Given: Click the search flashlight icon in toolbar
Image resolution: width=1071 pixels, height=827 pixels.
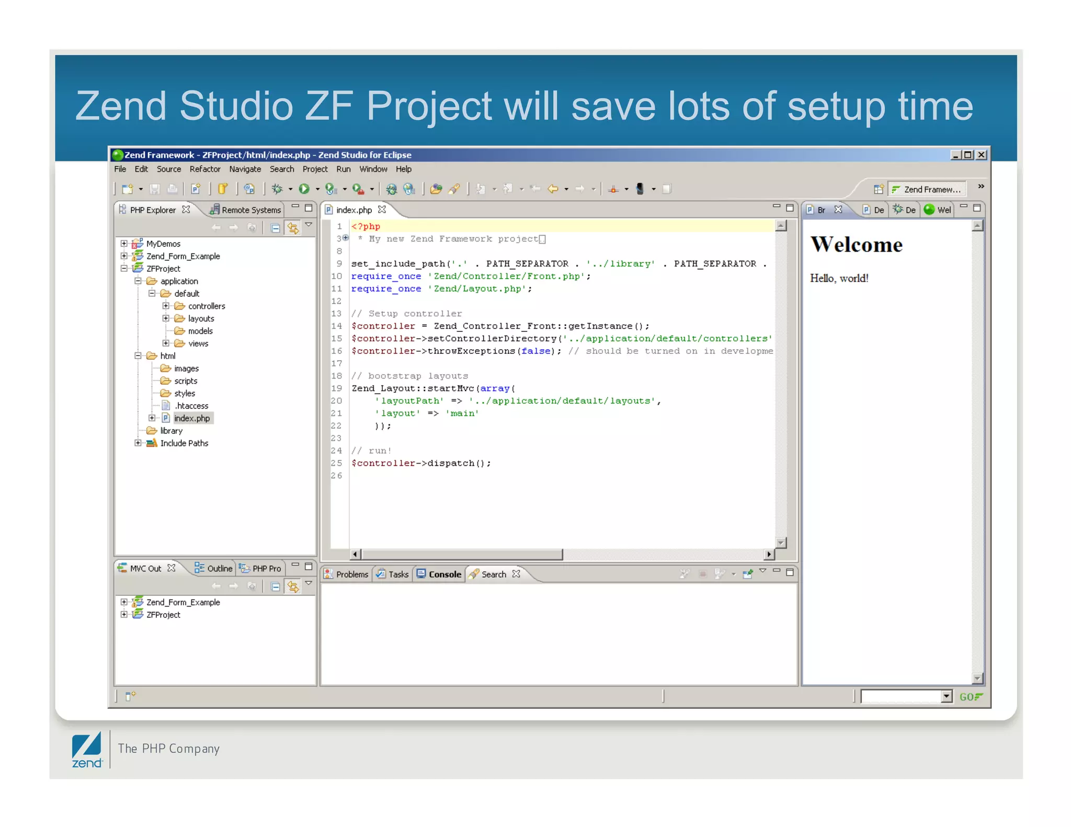Looking at the screenshot, I should (454, 189).
